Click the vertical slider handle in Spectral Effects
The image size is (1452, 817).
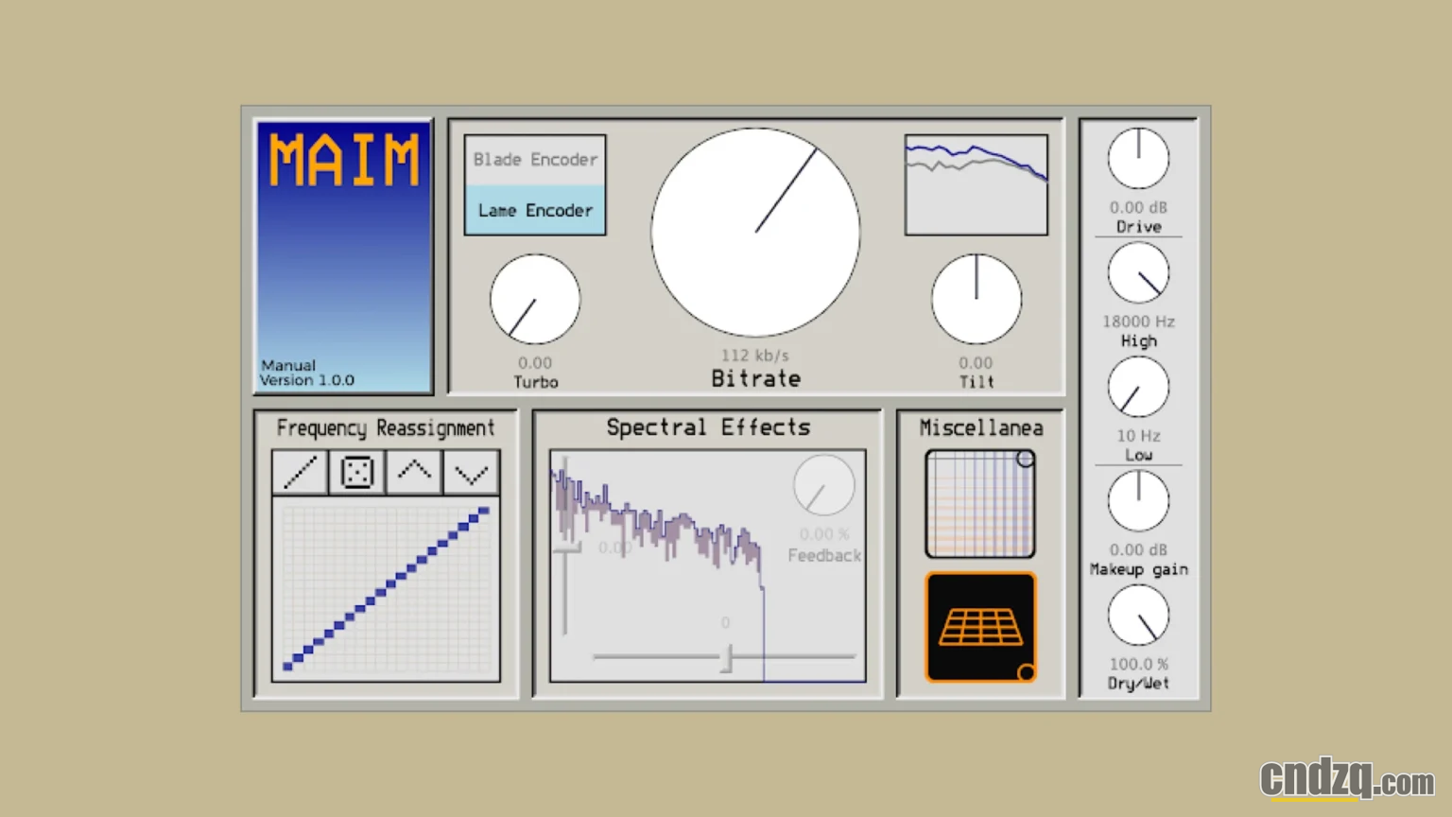coord(566,548)
